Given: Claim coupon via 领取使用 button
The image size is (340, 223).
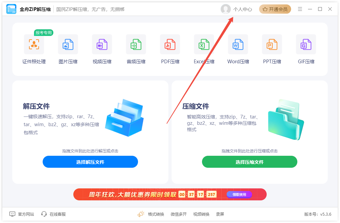Looking at the screenshot, I should click(239, 194).
